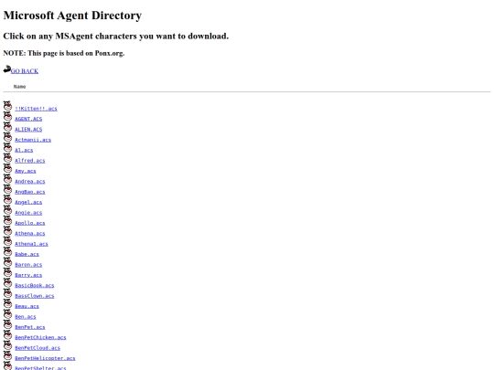Download Actmanii.acs from the list

pyautogui.click(x=33, y=140)
